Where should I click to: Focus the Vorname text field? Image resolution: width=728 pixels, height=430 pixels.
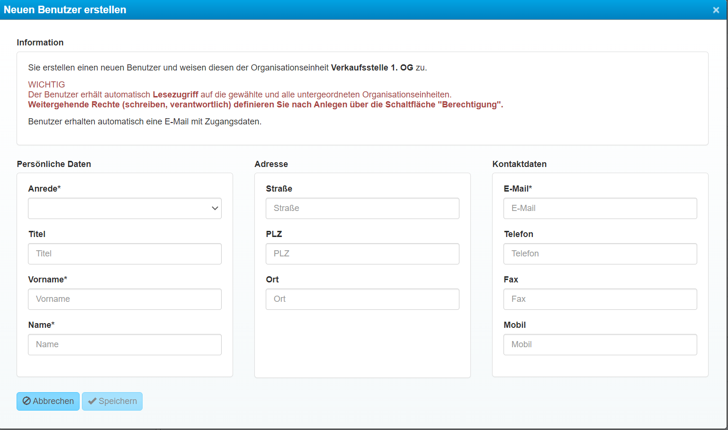pyautogui.click(x=125, y=299)
